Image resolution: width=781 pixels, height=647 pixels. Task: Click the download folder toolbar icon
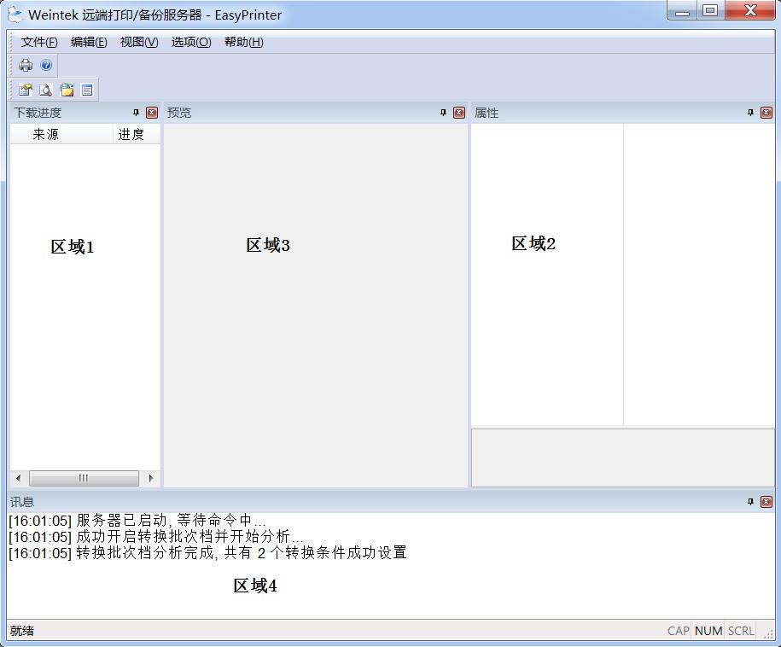click(x=67, y=90)
